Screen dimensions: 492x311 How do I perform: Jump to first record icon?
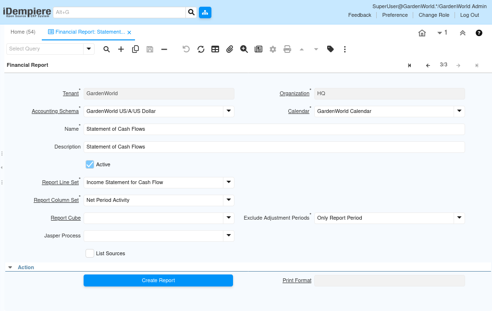pyautogui.click(x=409, y=65)
